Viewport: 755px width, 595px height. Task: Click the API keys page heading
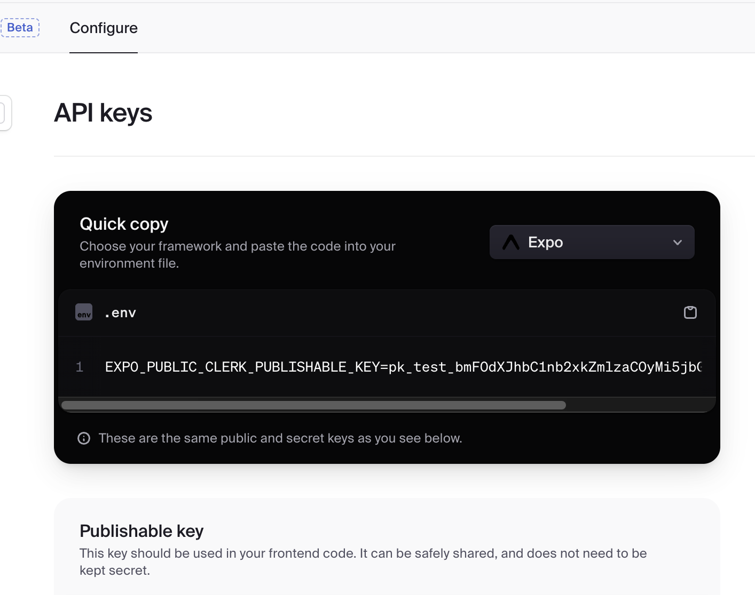(x=103, y=113)
